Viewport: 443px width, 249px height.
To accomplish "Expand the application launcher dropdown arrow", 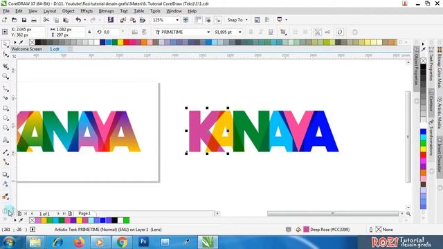I will coord(286,20).
